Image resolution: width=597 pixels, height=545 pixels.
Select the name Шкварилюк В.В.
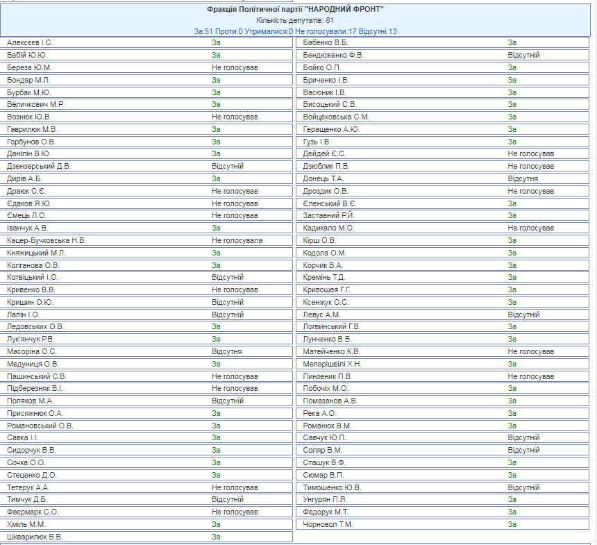(x=35, y=537)
